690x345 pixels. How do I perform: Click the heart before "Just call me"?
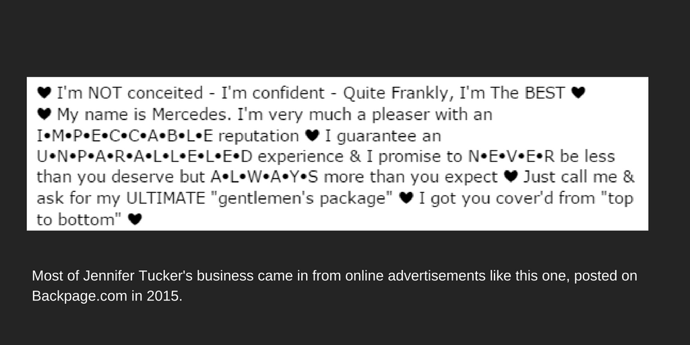pyautogui.click(x=511, y=177)
